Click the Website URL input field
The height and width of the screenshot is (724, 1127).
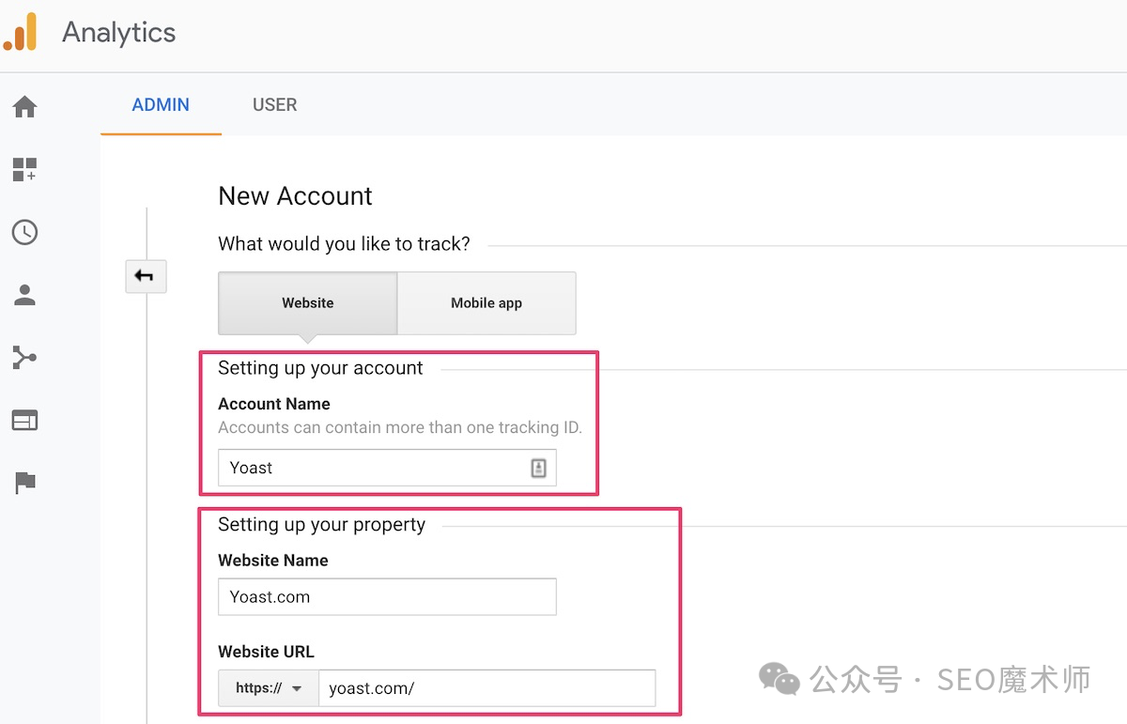click(486, 688)
